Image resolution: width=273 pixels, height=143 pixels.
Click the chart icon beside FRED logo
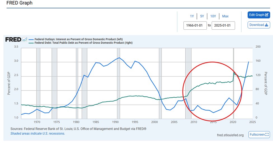coord(25,39)
